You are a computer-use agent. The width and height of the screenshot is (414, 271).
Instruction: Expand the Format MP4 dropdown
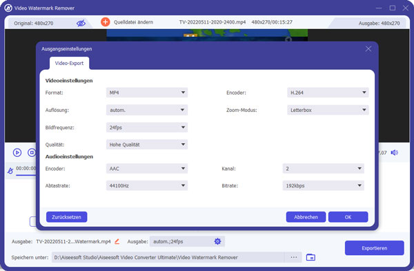(x=147, y=93)
